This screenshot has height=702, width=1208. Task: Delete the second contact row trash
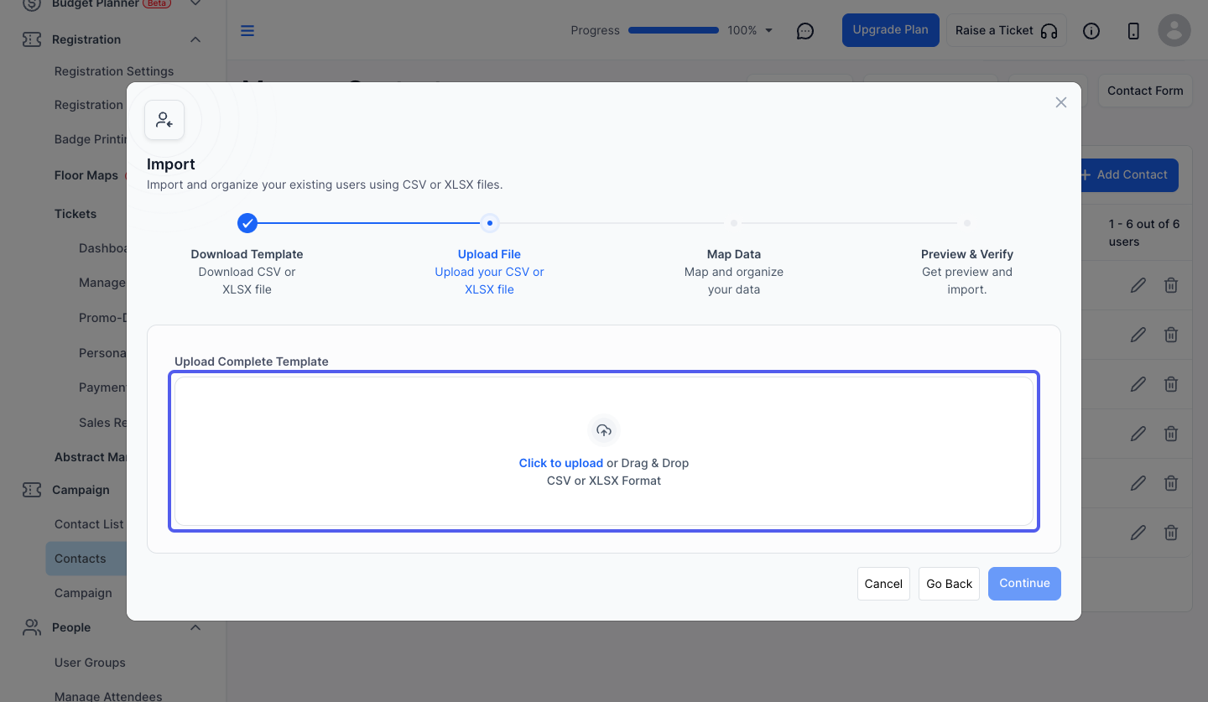pos(1171,335)
